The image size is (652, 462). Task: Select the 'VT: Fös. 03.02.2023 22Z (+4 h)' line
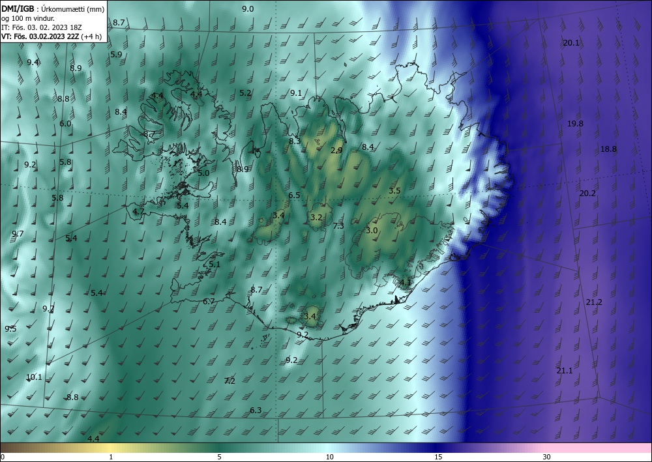pos(52,36)
